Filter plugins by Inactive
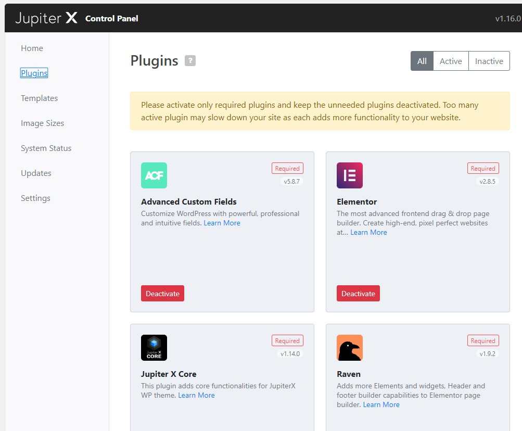The width and height of the screenshot is (522, 431). [x=489, y=61]
